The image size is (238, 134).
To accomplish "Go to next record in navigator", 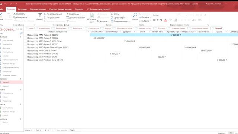I will click(x=45, y=130).
